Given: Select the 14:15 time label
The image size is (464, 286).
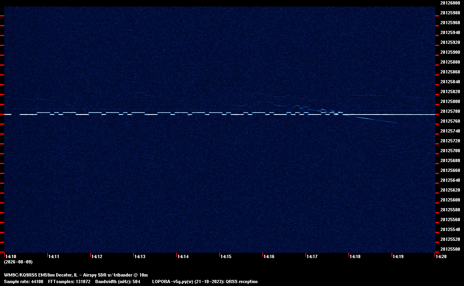Looking at the screenshot, I should (226, 256).
